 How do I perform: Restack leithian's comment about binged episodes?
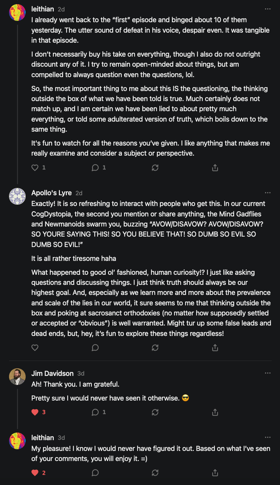click(x=155, y=168)
